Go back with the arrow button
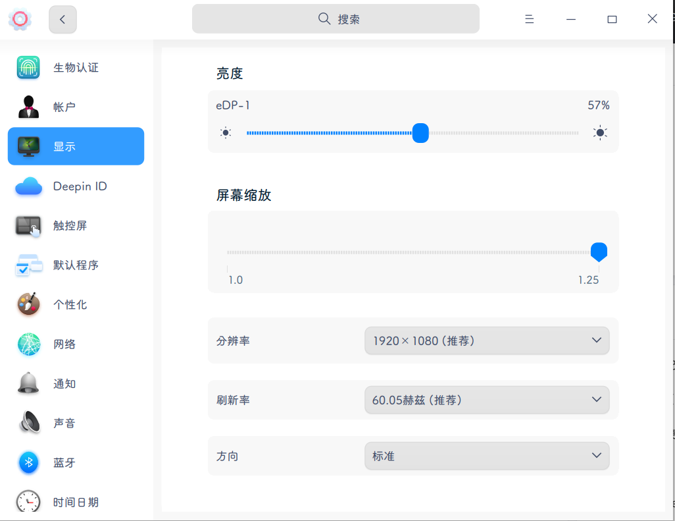The image size is (675, 521). (x=63, y=19)
